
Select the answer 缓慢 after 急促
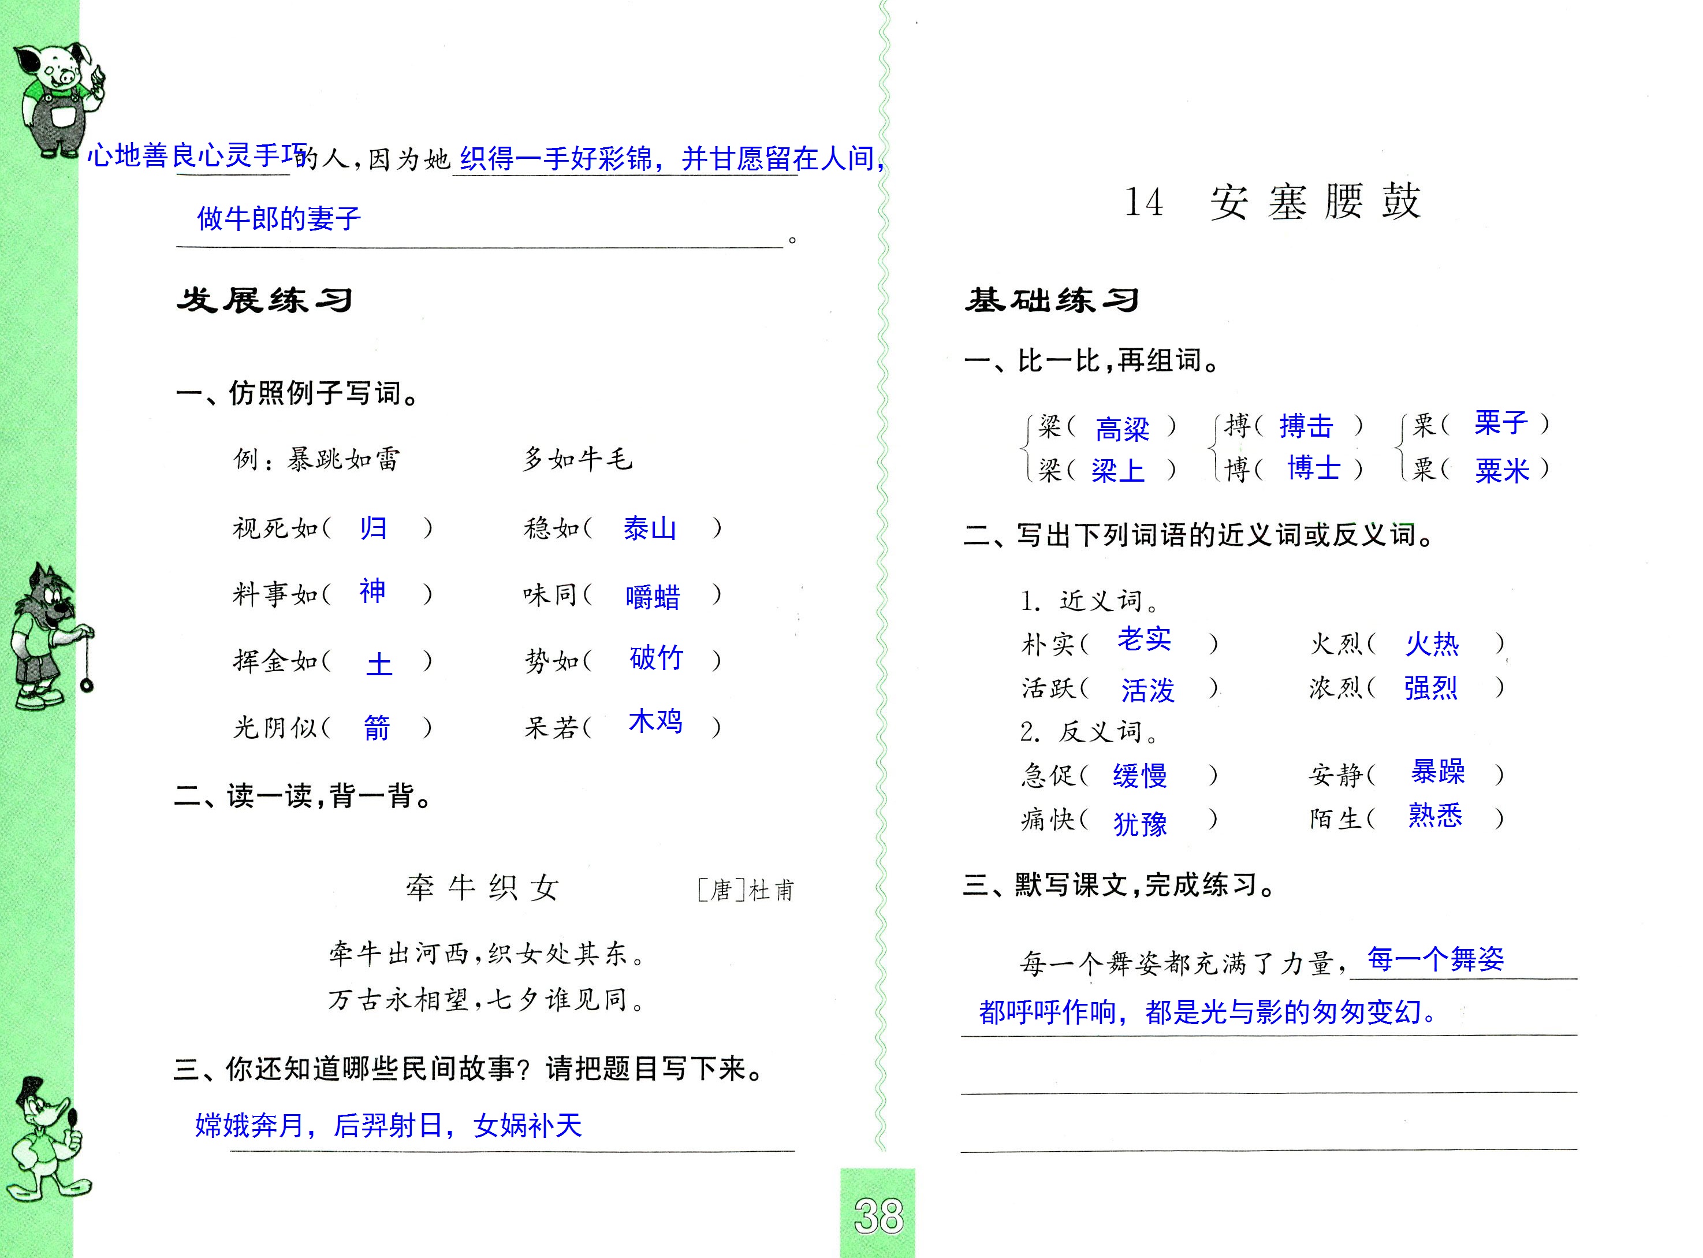[x=1139, y=775]
